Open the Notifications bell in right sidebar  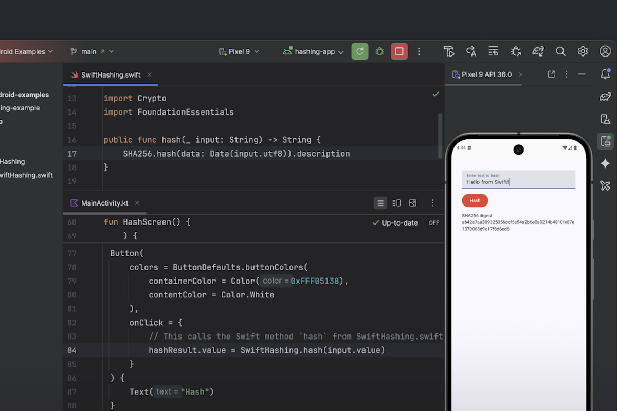coord(605,74)
